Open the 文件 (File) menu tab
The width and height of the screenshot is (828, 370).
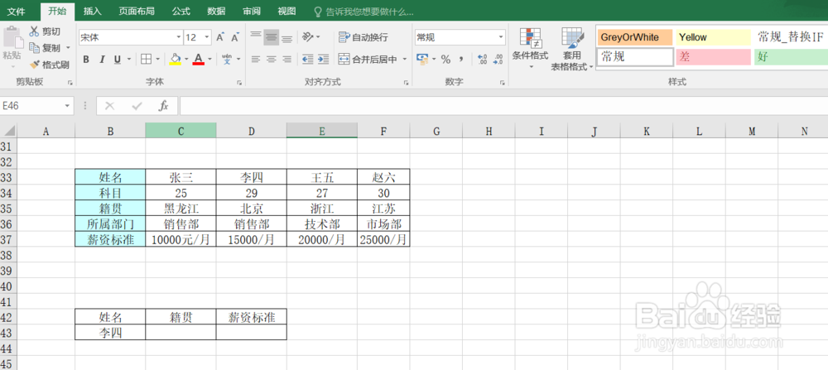(x=16, y=12)
